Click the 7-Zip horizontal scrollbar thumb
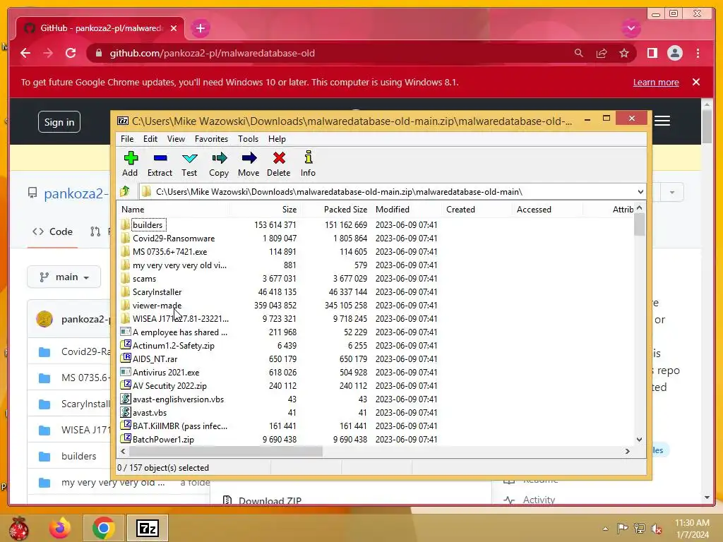 click(226, 451)
